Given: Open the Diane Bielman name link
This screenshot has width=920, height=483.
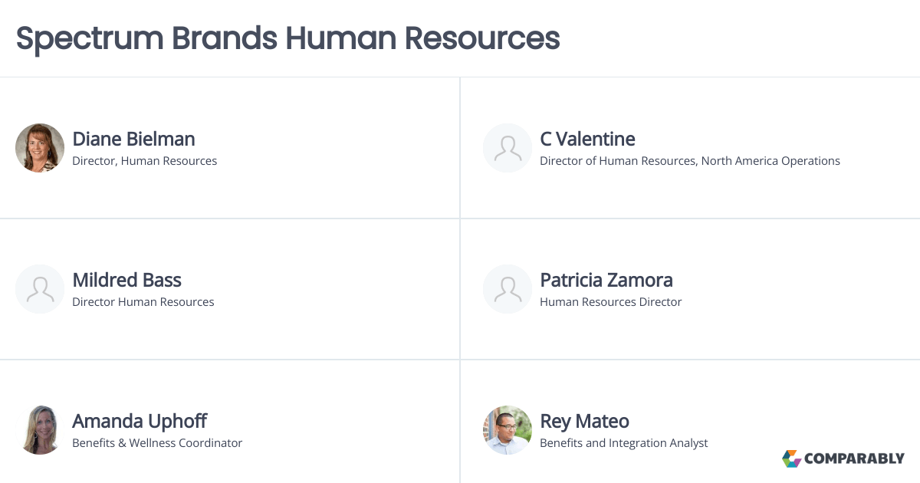Looking at the screenshot, I should point(133,139).
